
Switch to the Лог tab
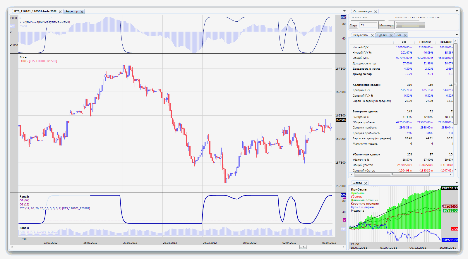tap(399, 35)
